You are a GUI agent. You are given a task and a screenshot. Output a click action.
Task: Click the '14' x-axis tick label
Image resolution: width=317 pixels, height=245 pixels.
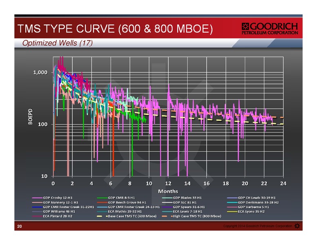[188, 183]
